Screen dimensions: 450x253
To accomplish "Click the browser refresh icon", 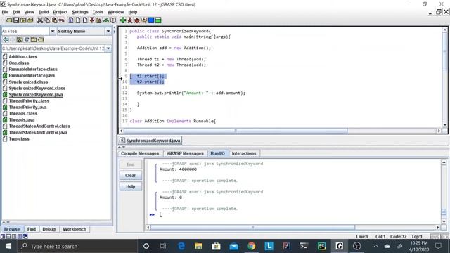I will [27, 39].
